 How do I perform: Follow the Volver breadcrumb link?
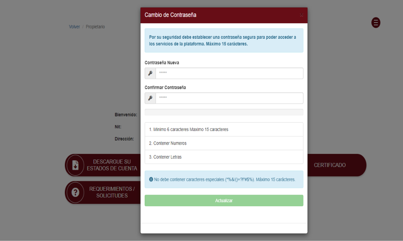pos(74,27)
